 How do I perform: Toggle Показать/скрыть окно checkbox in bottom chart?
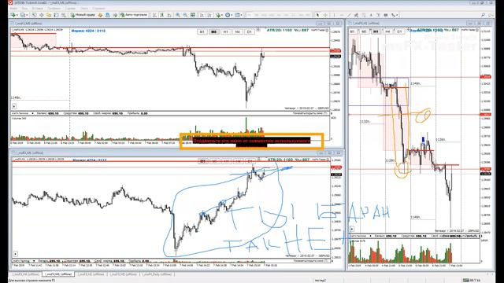click(x=325, y=260)
